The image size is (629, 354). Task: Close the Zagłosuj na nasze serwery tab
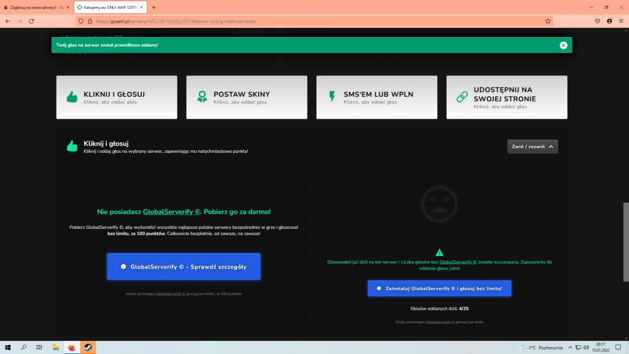[67, 7]
